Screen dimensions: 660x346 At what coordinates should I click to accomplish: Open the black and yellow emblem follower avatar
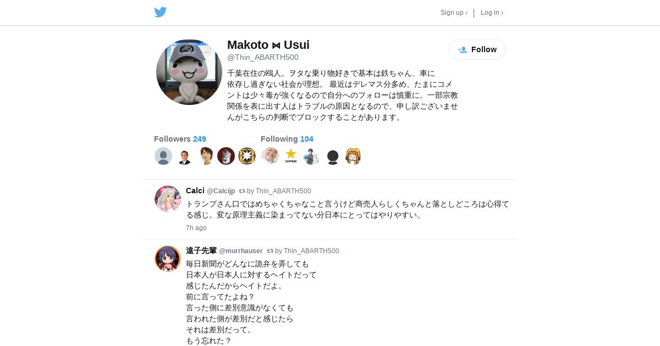(247, 156)
